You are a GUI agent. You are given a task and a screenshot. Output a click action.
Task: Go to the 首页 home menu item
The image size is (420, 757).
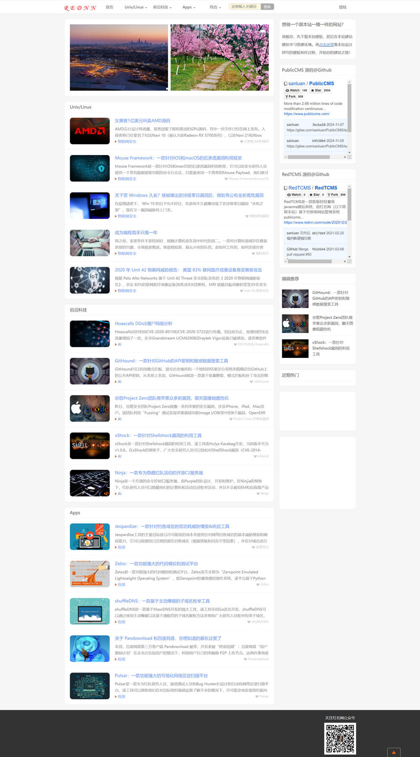click(109, 7)
